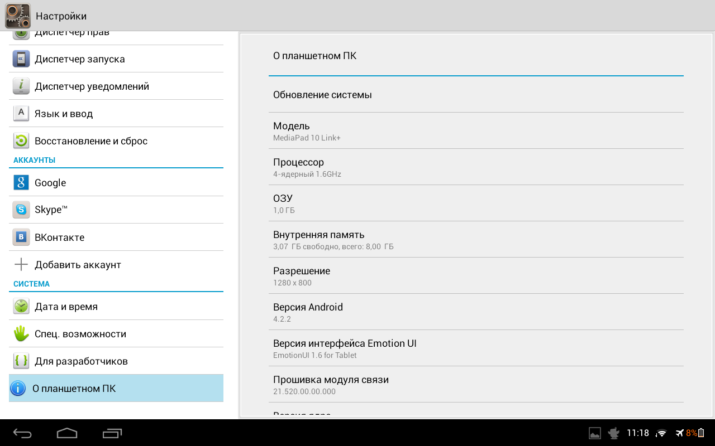Image resolution: width=715 pixels, height=446 pixels.
Task: Open recent apps from navigation bar
Action: point(112,433)
